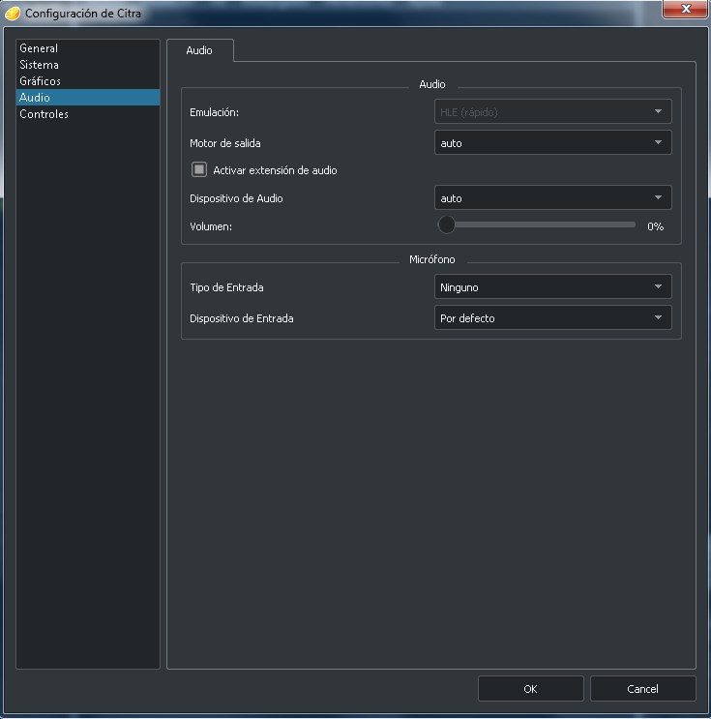Expand the Dispositivo de Entrada dropdown

pyautogui.click(x=553, y=317)
